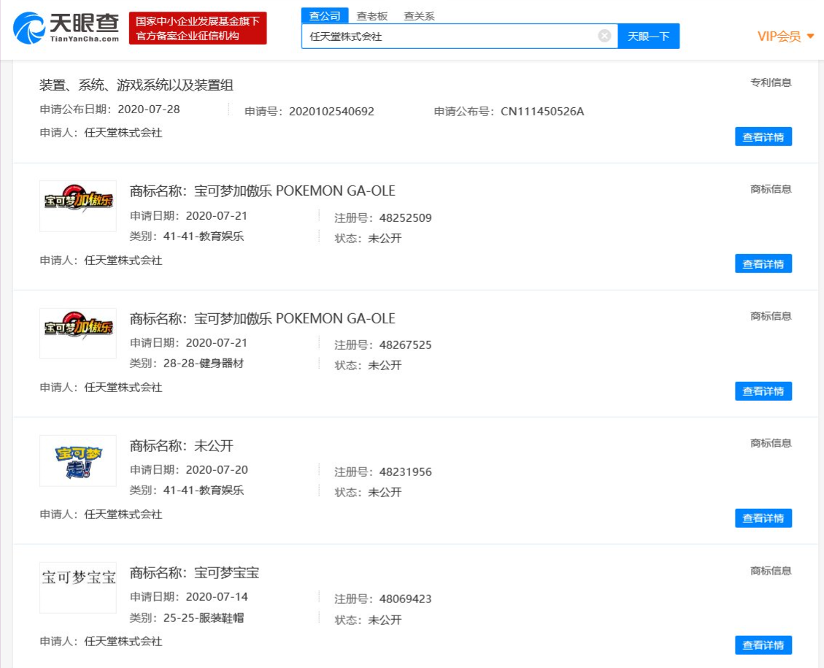Select category text 28-28-健身器材
824x668 pixels.
[204, 364]
